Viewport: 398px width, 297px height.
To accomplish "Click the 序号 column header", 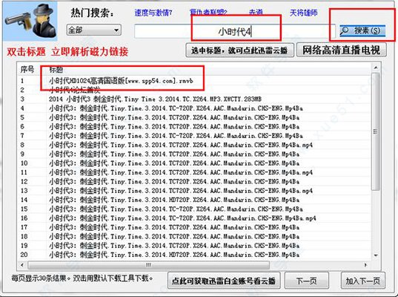I will (x=27, y=69).
